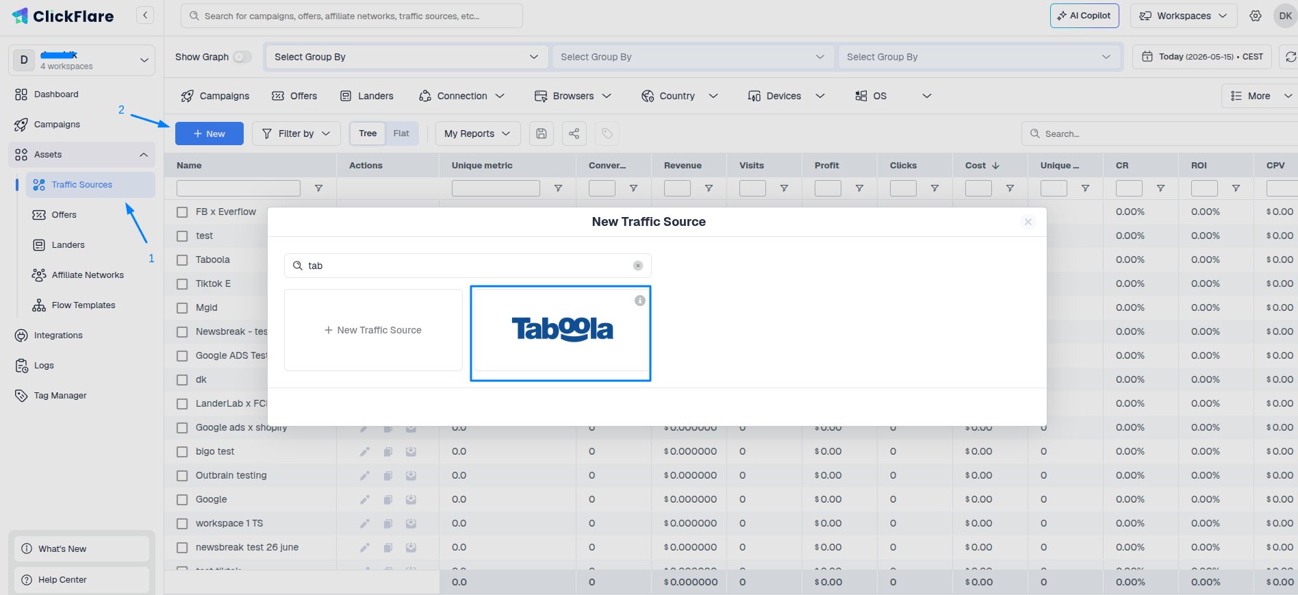1298x595 pixels.
Task: Open the date range picker
Action: [1202, 57]
